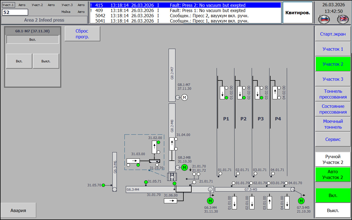The height and width of the screenshot is (220, 352).
Task: Acknowledge alarms with Квитиров. button
Action: [x=298, y=13]
